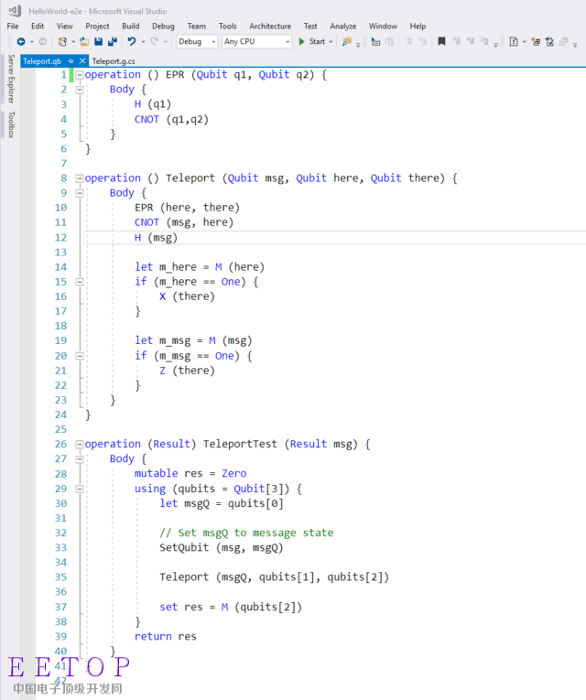Open the Build menu
Screen dimensions: 586x700
tap(131, 27)
